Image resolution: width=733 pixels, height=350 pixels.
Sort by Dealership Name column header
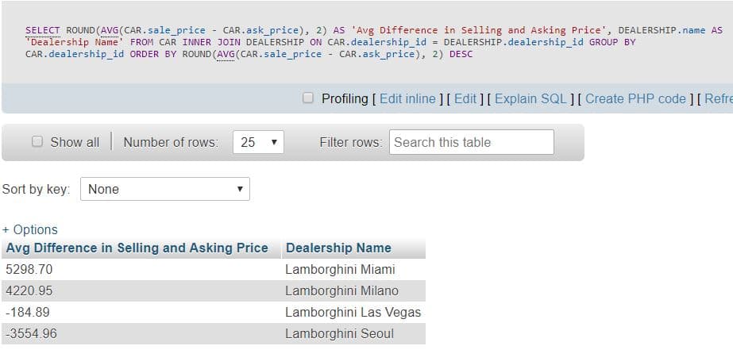338,248
